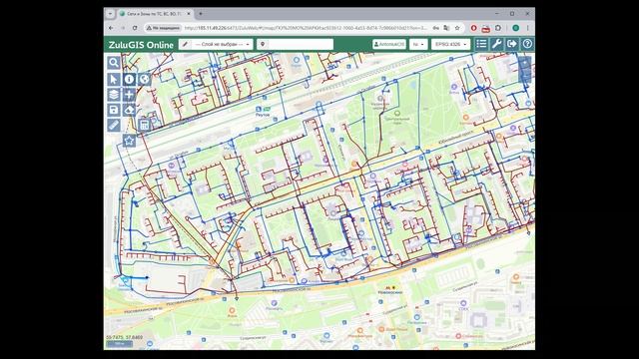Click the browser back arrow
Screen dimensions: 639x359
[111, 28]
